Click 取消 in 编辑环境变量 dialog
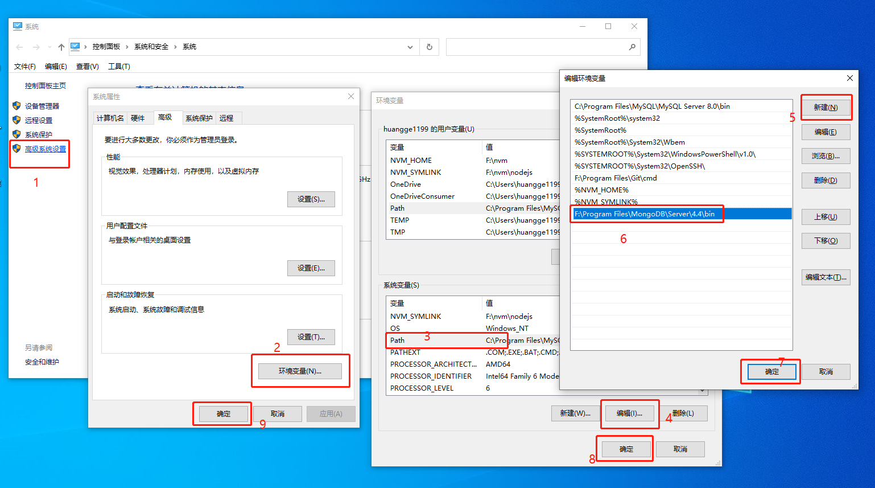This screenshot has width=875, height=488. (x=826, y=372)
